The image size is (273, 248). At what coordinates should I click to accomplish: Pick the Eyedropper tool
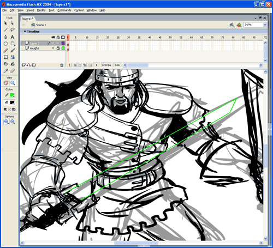[5, 71]
